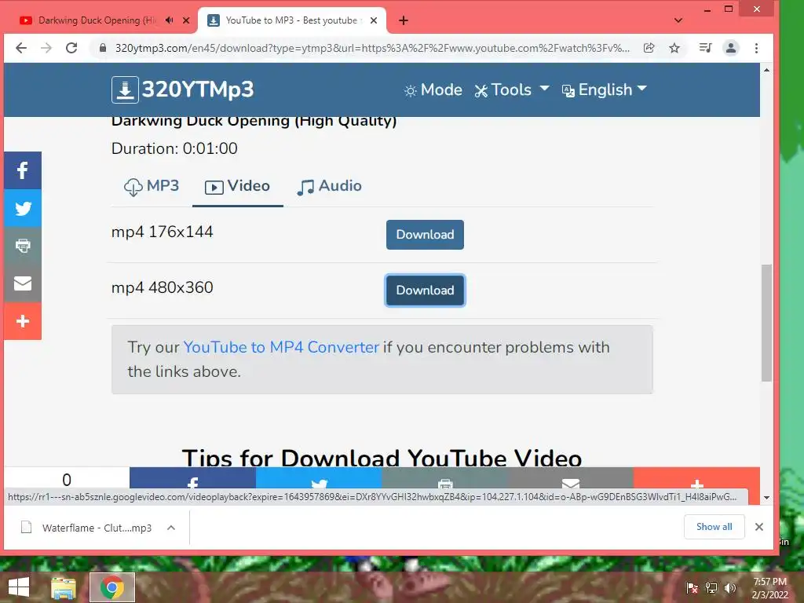804x603 pixels.
Task: Click the Facebook share icon in left sidebar
Action: (23, 170)
